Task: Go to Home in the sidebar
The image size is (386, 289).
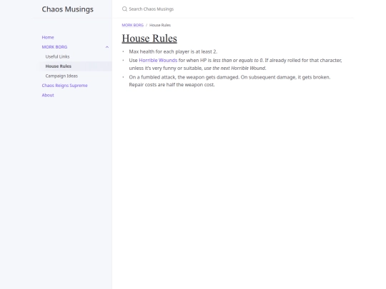Action: (48, 37)
